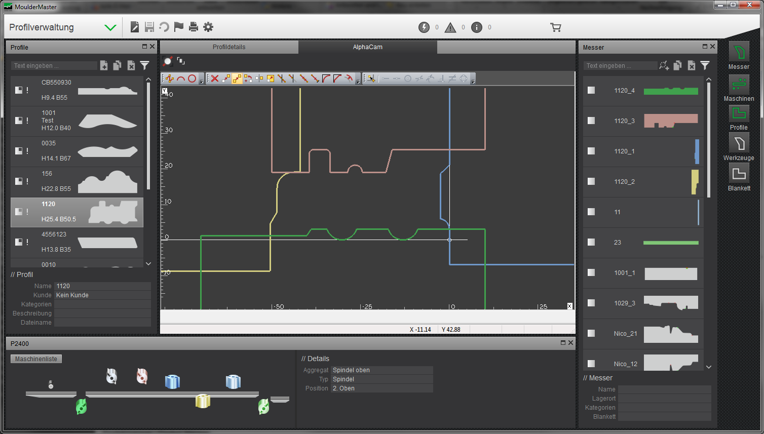This screenshot has width=764, height=434.
Task: Check the box for profile CB550930
Action: pos(19,90)
